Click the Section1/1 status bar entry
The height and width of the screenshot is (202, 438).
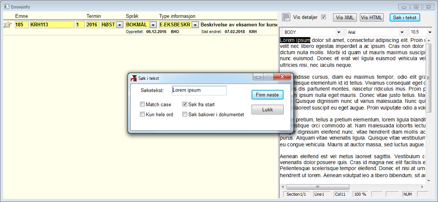tap(296, 194)
